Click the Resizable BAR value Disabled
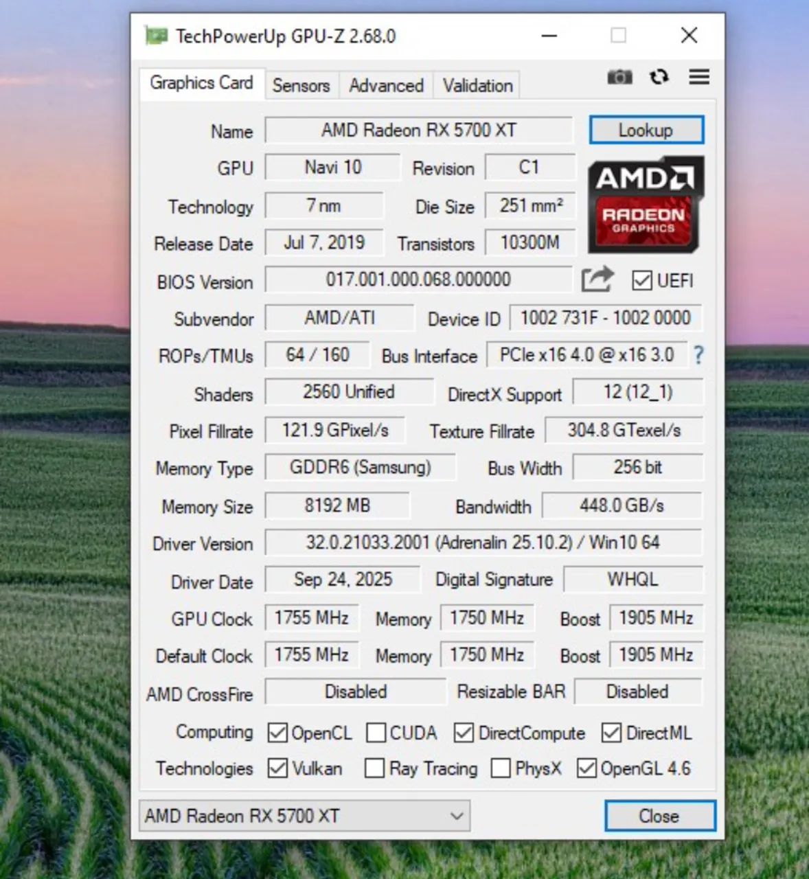 (638, 692)
